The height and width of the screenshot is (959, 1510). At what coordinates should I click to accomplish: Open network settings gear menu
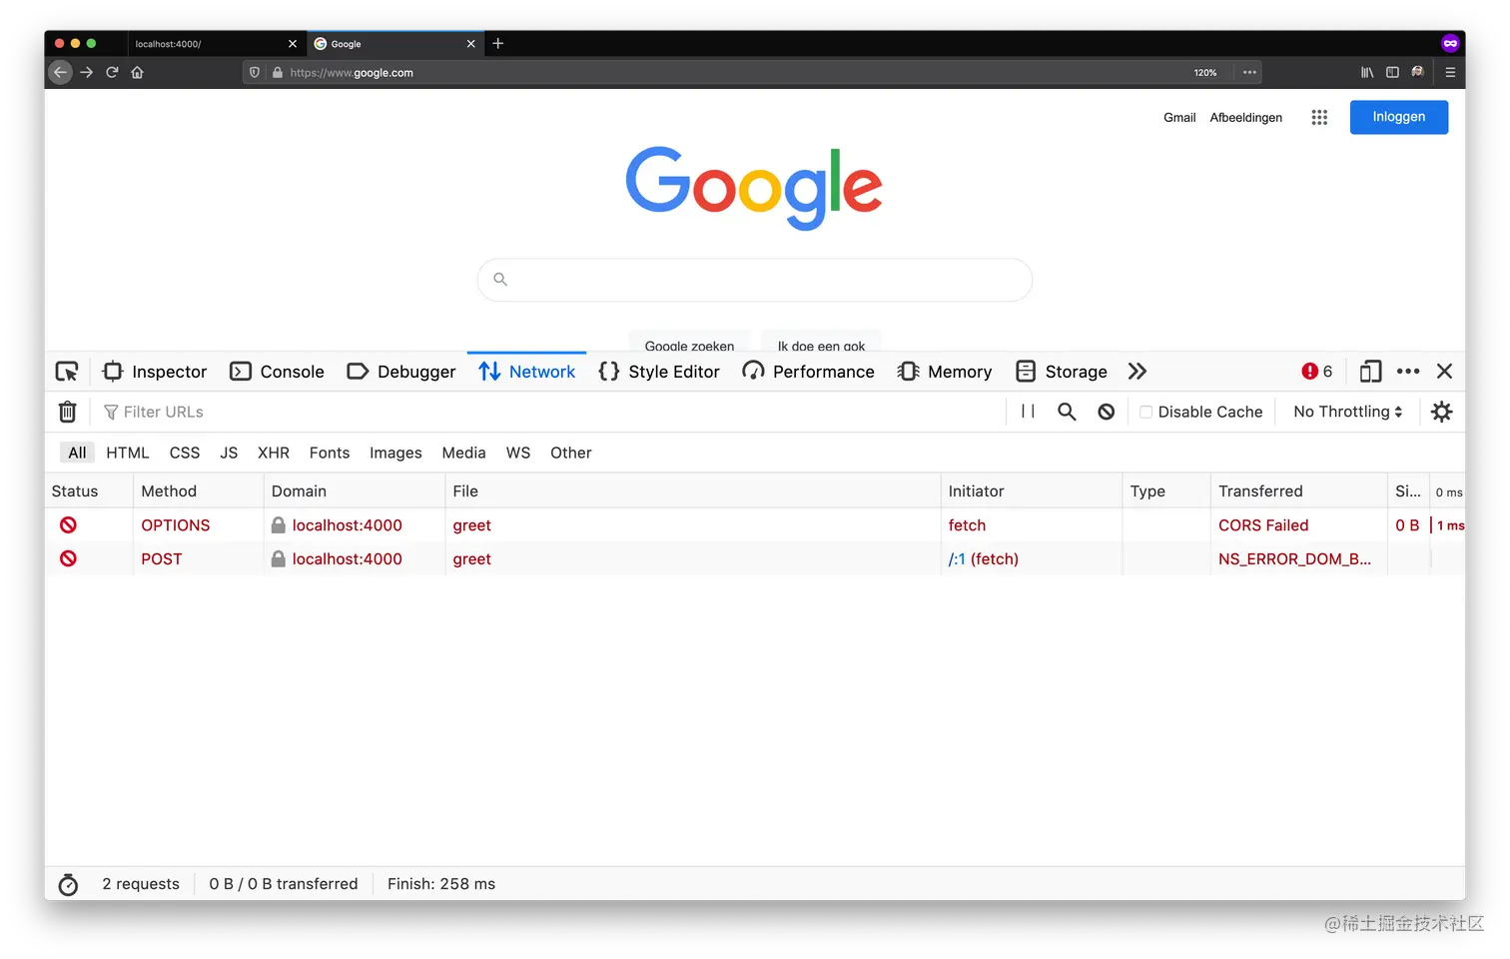coord(1441,412)
